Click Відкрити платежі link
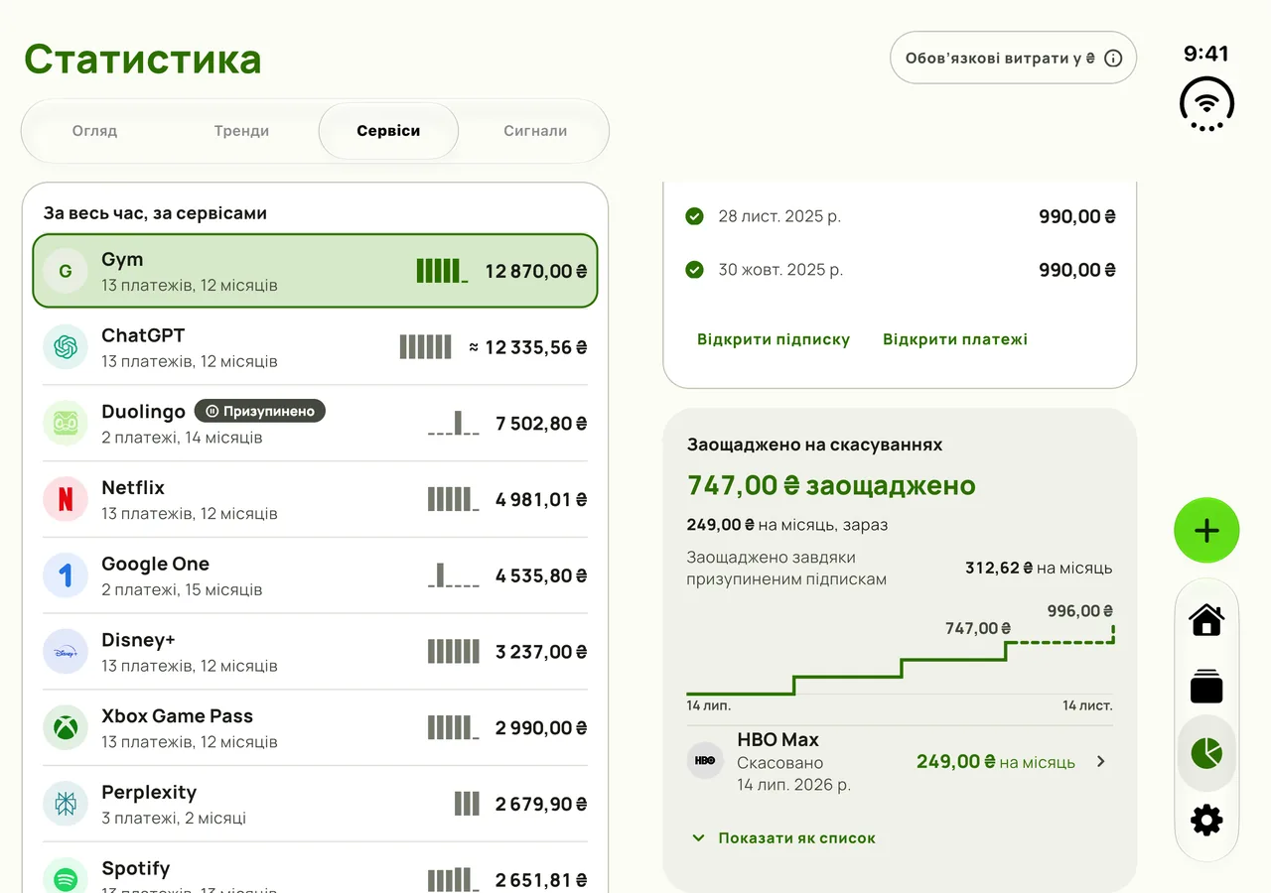 click(x=955, y=339)
